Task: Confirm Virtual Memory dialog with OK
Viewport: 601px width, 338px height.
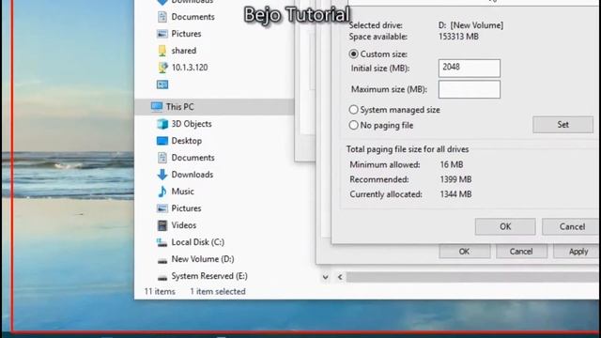Action: point(505,226)
